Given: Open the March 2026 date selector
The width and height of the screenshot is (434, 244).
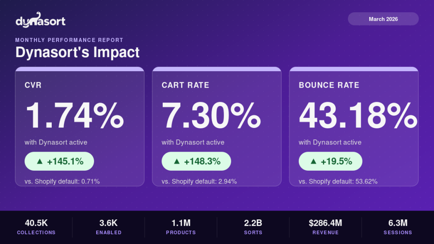Looking at the screenshot, I should pyautogui.click(x=383, y=19).
